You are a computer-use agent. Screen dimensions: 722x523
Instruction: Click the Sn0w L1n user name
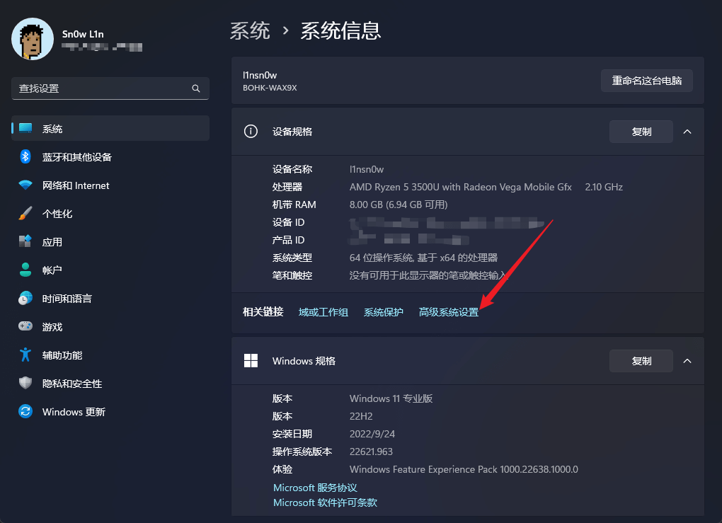pos(83,34)
